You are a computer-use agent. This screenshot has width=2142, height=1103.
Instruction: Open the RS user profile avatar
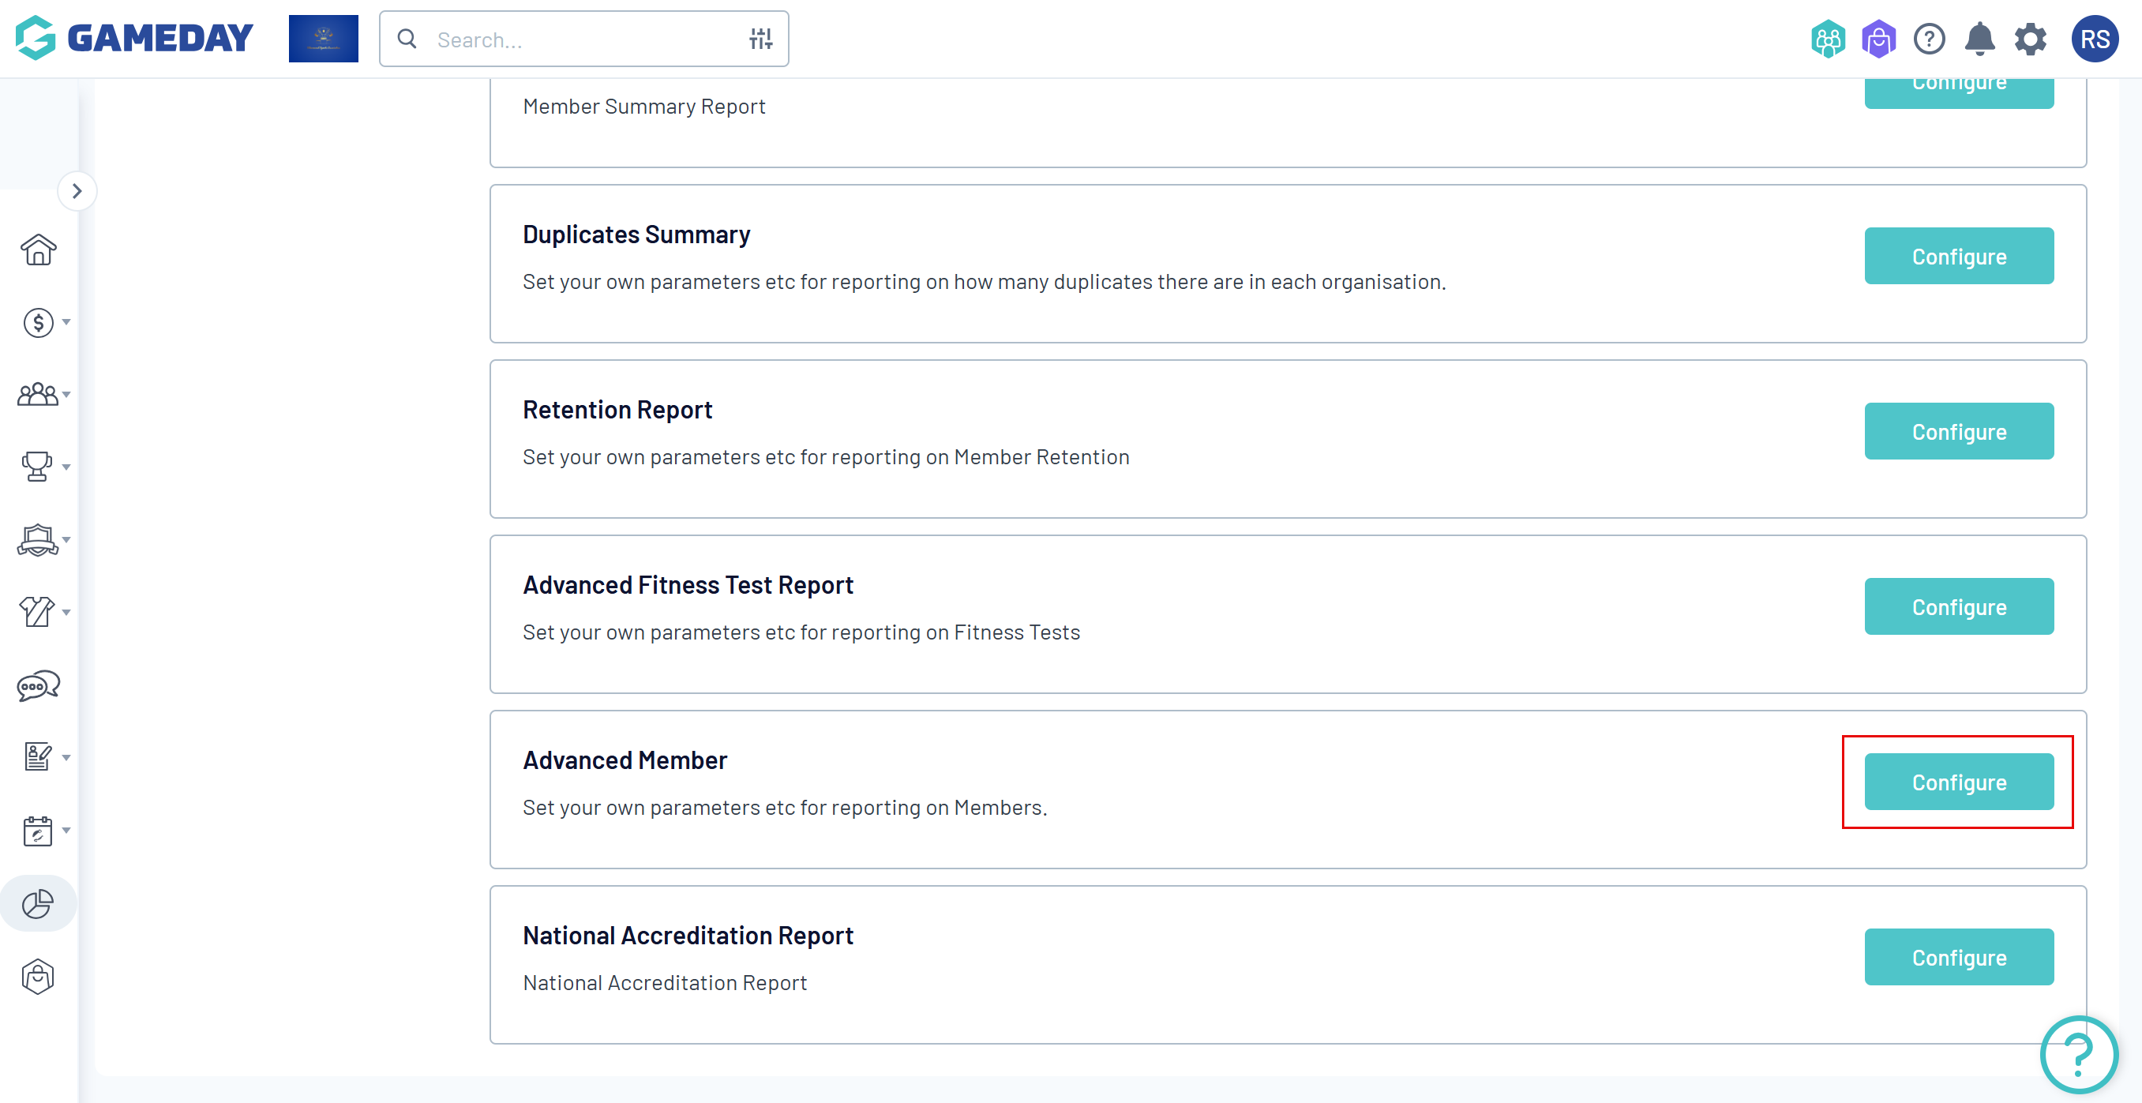tap(2094, 39)
